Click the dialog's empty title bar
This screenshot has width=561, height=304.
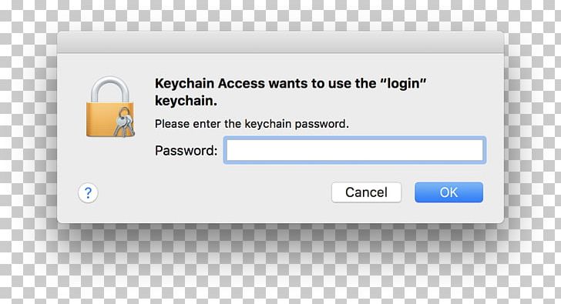point(280,42)
